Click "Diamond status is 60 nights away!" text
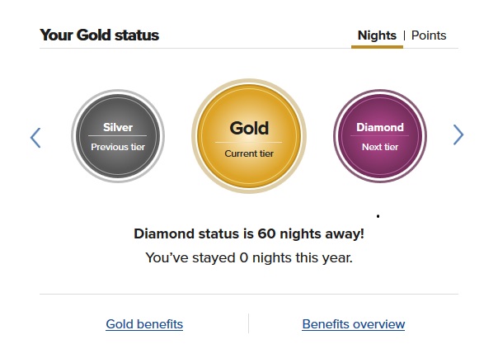 pyautogui.click(x=249, y=233)
